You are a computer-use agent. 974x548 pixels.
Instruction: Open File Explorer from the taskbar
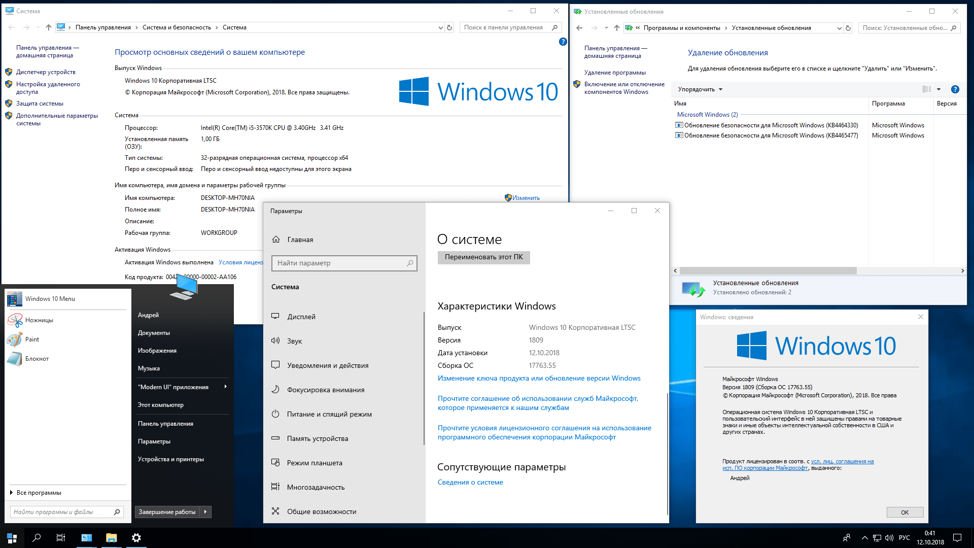coord(111,537)
